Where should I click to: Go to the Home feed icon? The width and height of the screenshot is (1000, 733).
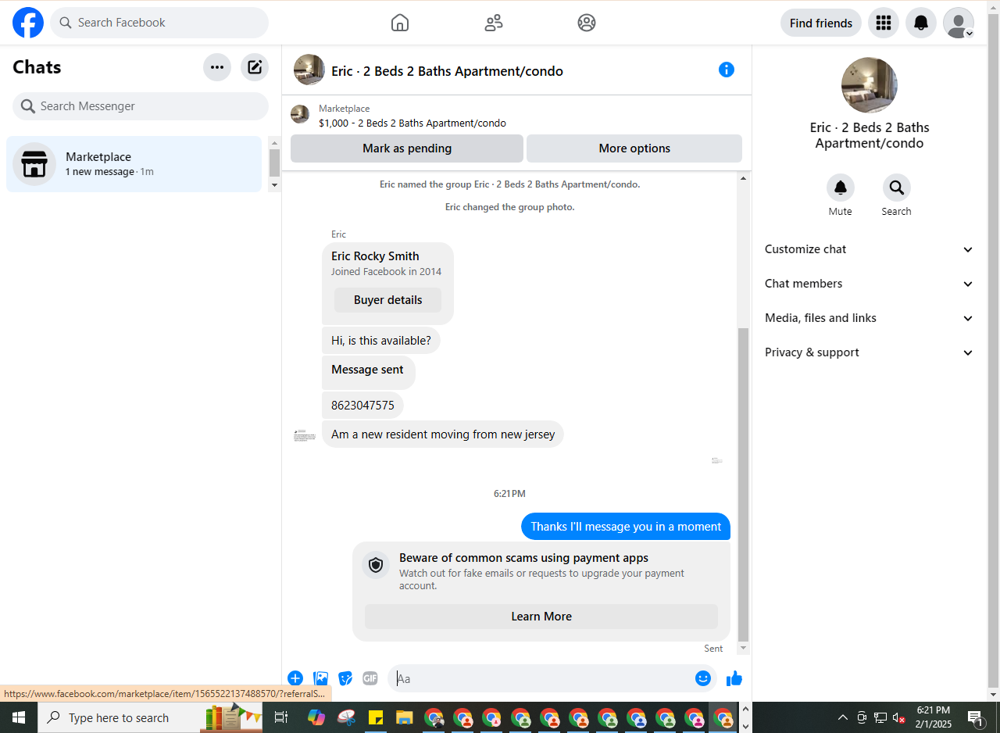(x=400, y=23)
